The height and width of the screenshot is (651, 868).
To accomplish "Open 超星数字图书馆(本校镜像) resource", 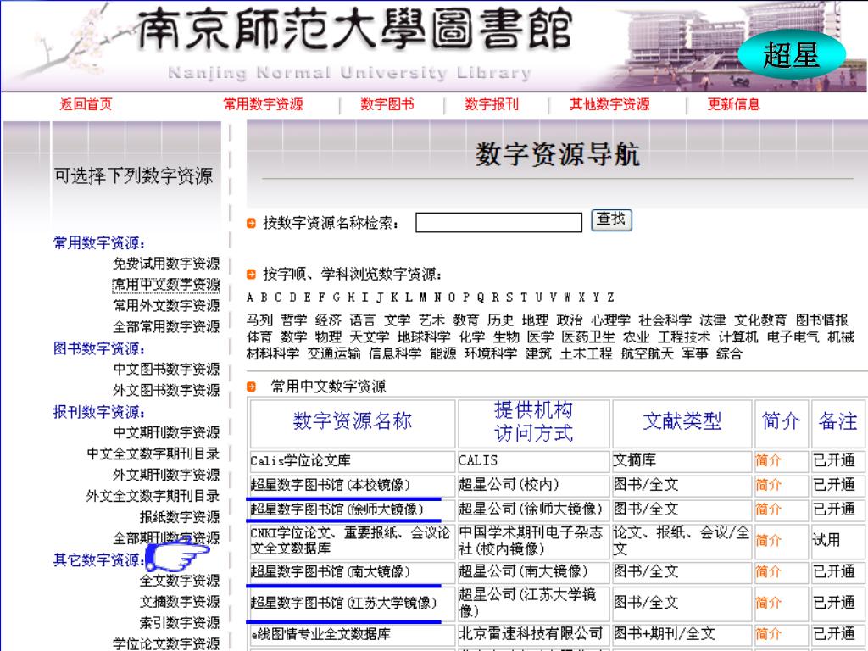I will (331, 485).
